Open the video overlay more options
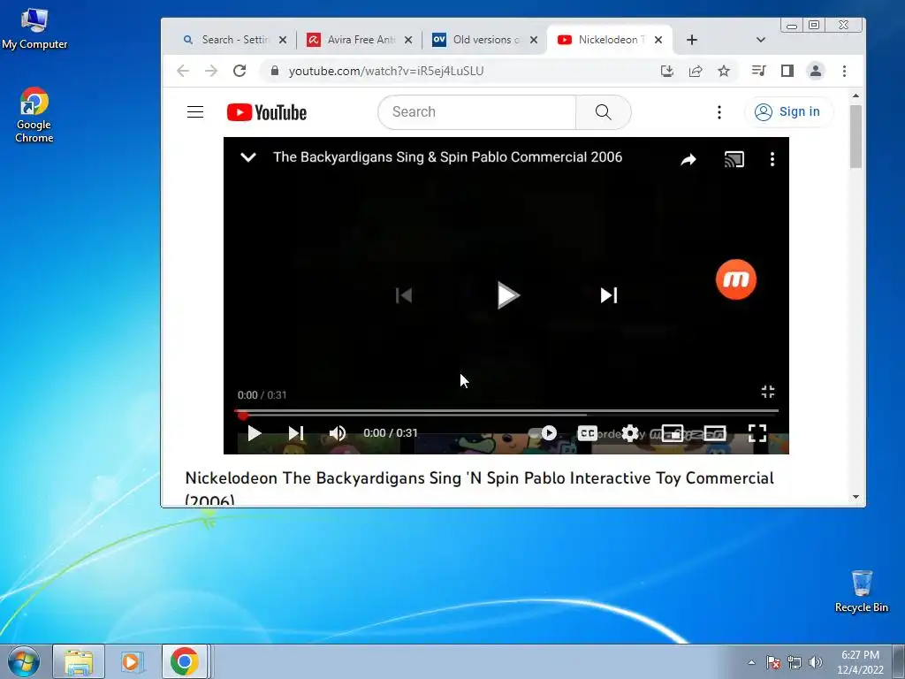 click(x=772, y=159)
